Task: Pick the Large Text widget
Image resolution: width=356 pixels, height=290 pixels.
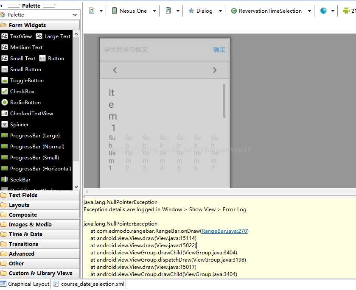Action: coord(53,36)
